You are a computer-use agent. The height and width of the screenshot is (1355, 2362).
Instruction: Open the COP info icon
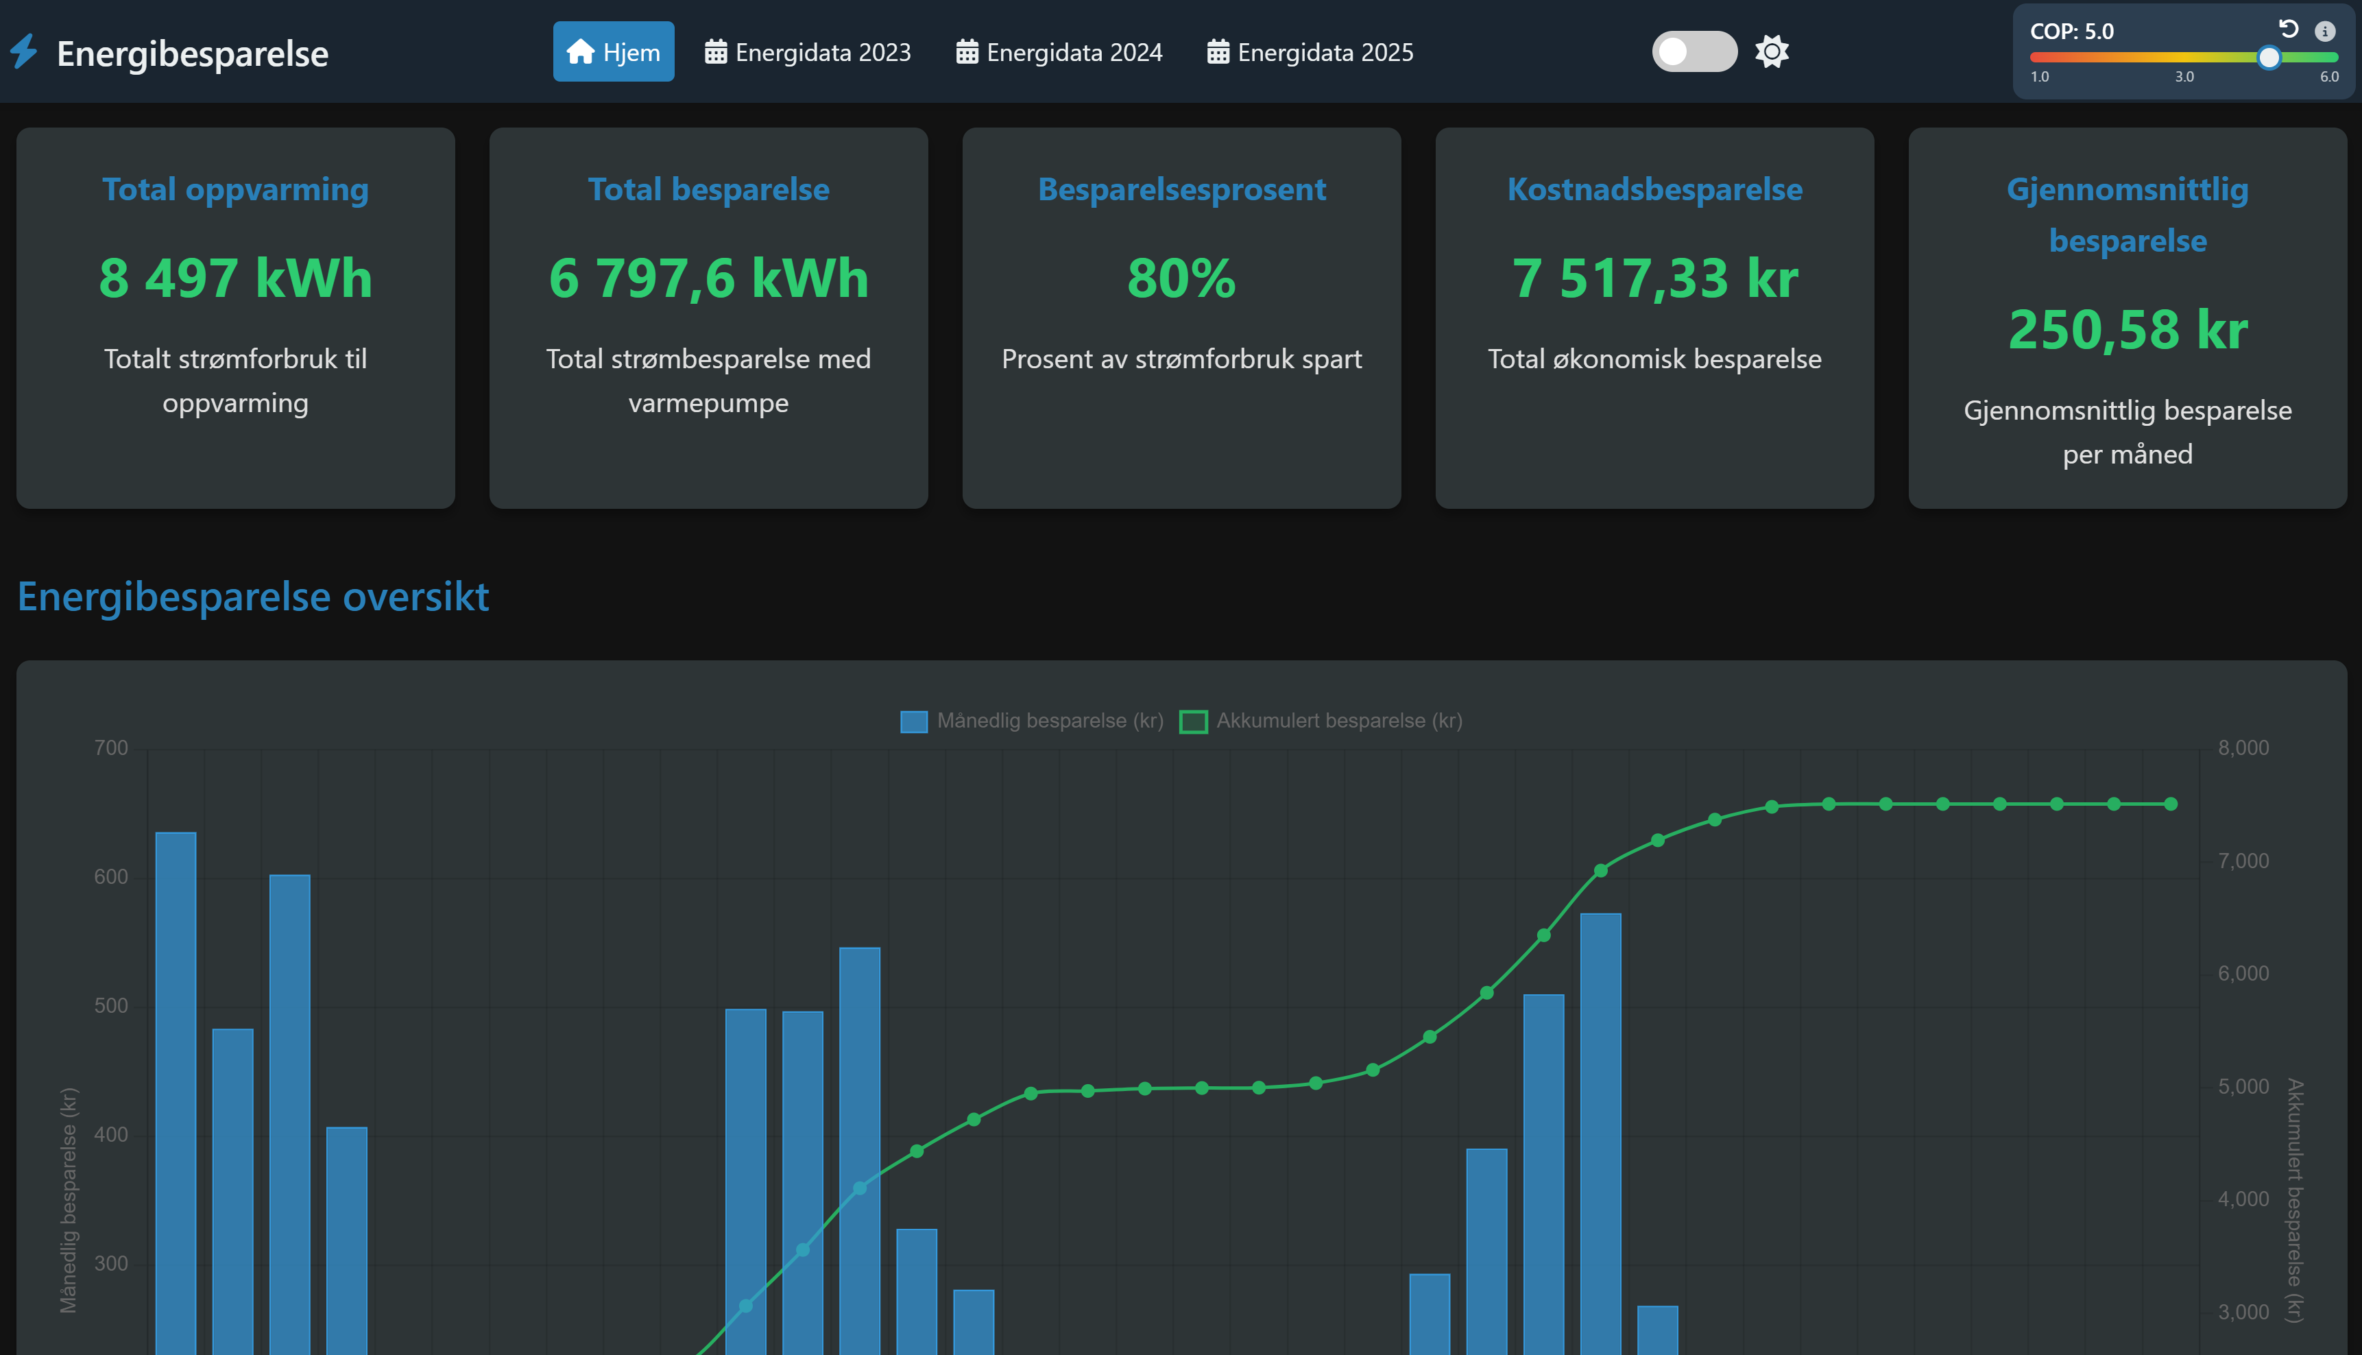click(x=2325, y=32)
